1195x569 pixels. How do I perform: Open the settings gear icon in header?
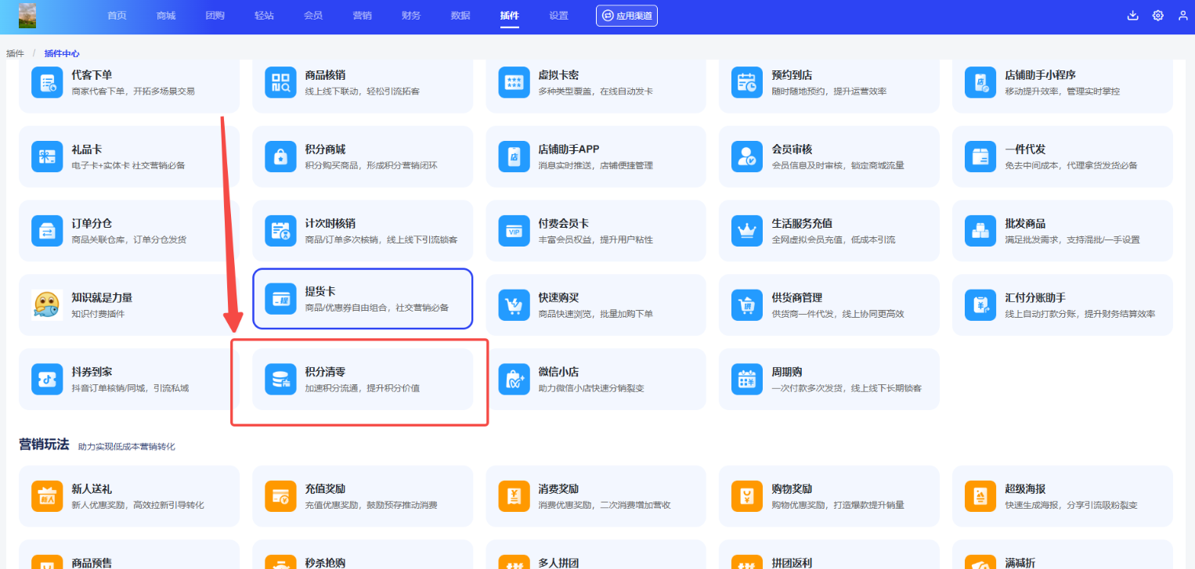click(x=1157, y=16)
